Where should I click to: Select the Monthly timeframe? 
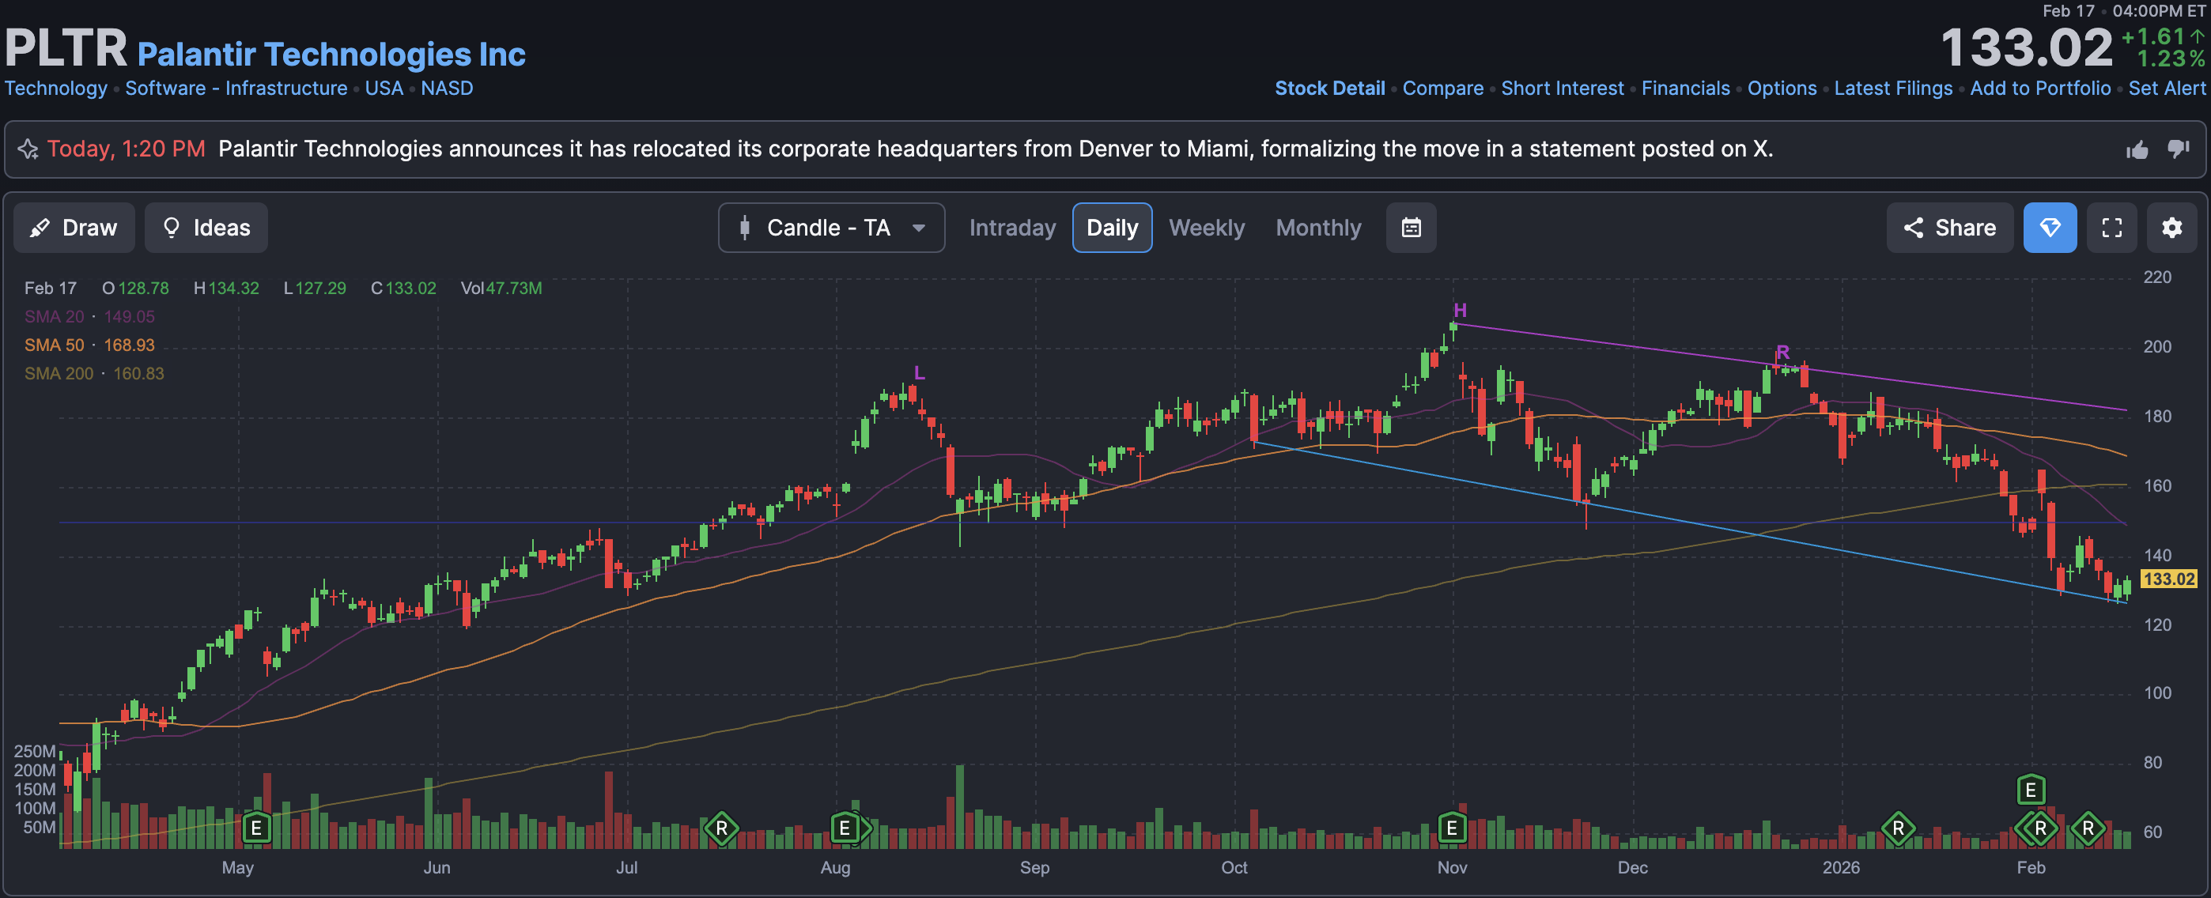(x=1317, y=228)
